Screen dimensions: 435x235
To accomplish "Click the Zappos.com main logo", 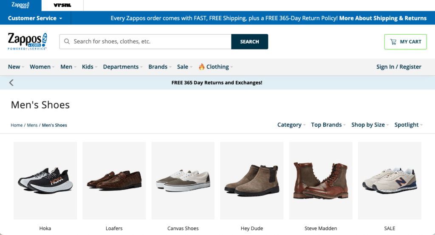I will coord(28,41).
